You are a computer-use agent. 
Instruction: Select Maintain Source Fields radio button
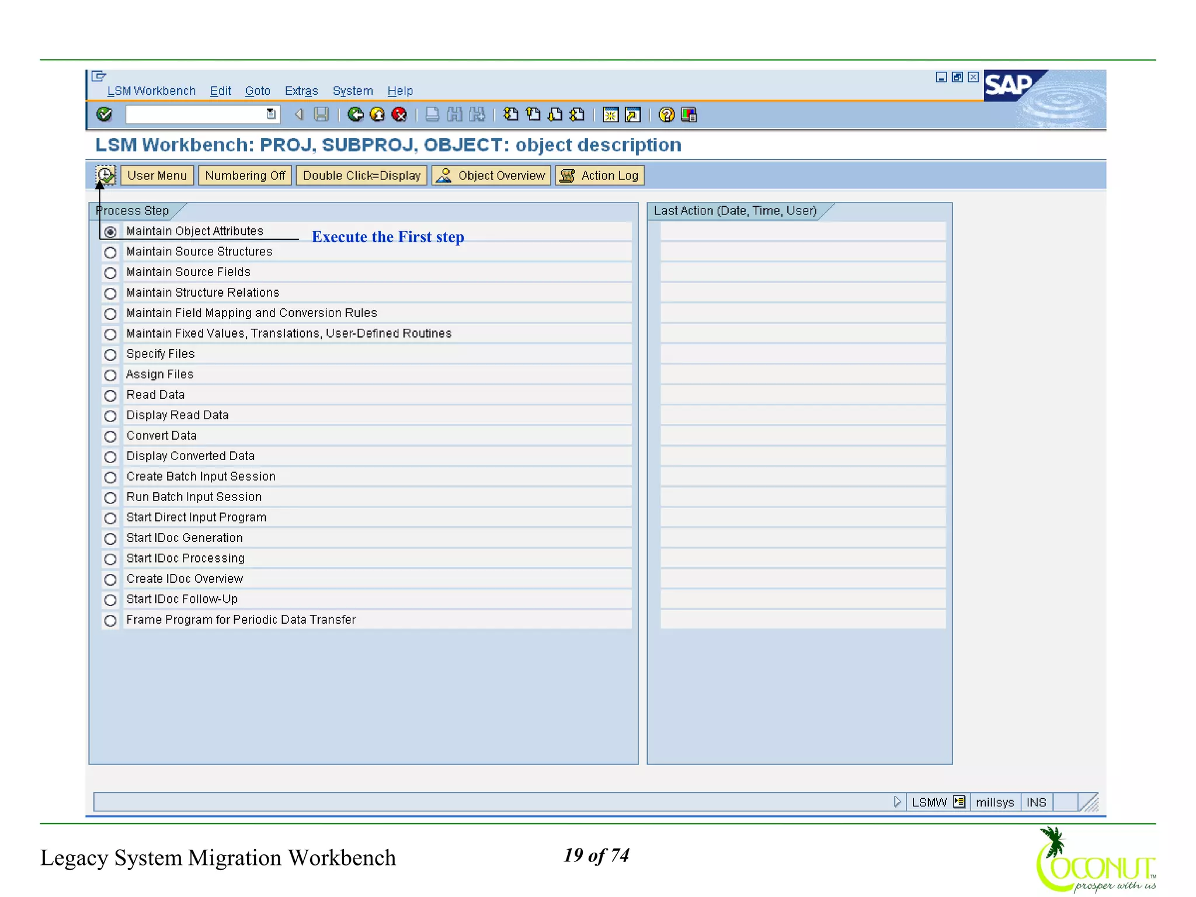[x=110, y=273]
